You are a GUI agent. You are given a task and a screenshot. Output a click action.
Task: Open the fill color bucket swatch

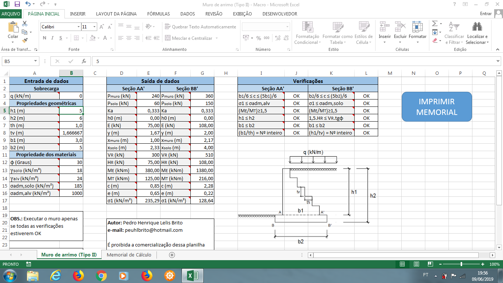92,38
